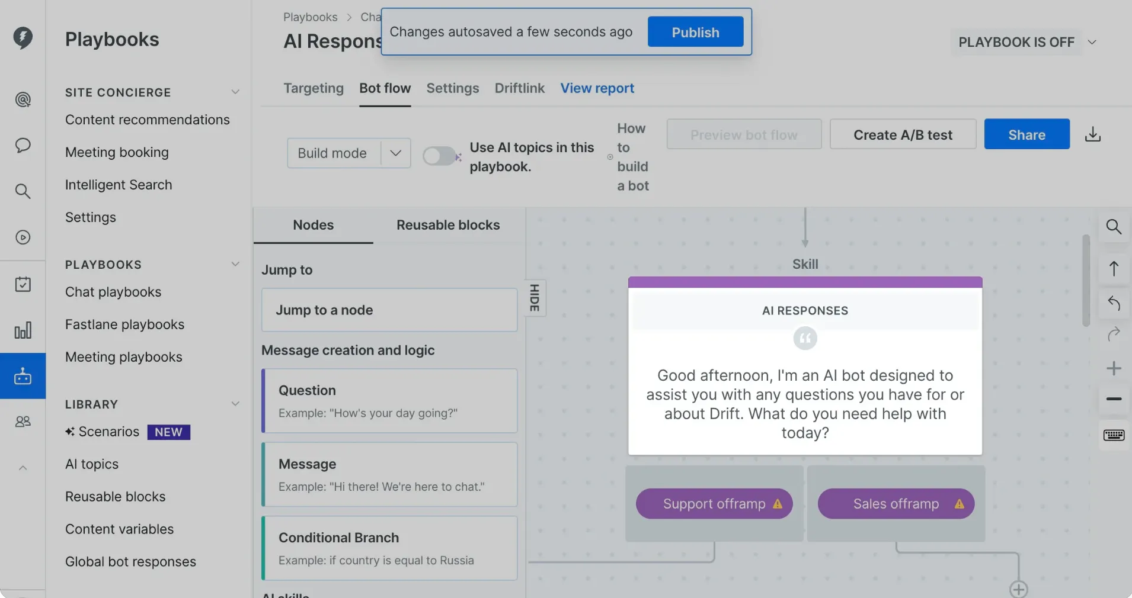The image size is (1132, 598).
Task: Click the download icon next to Share
Action: [x=1093, y=135]
